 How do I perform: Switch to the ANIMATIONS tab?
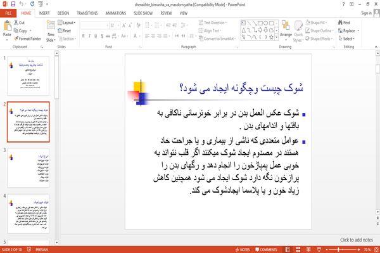point(116,13)
